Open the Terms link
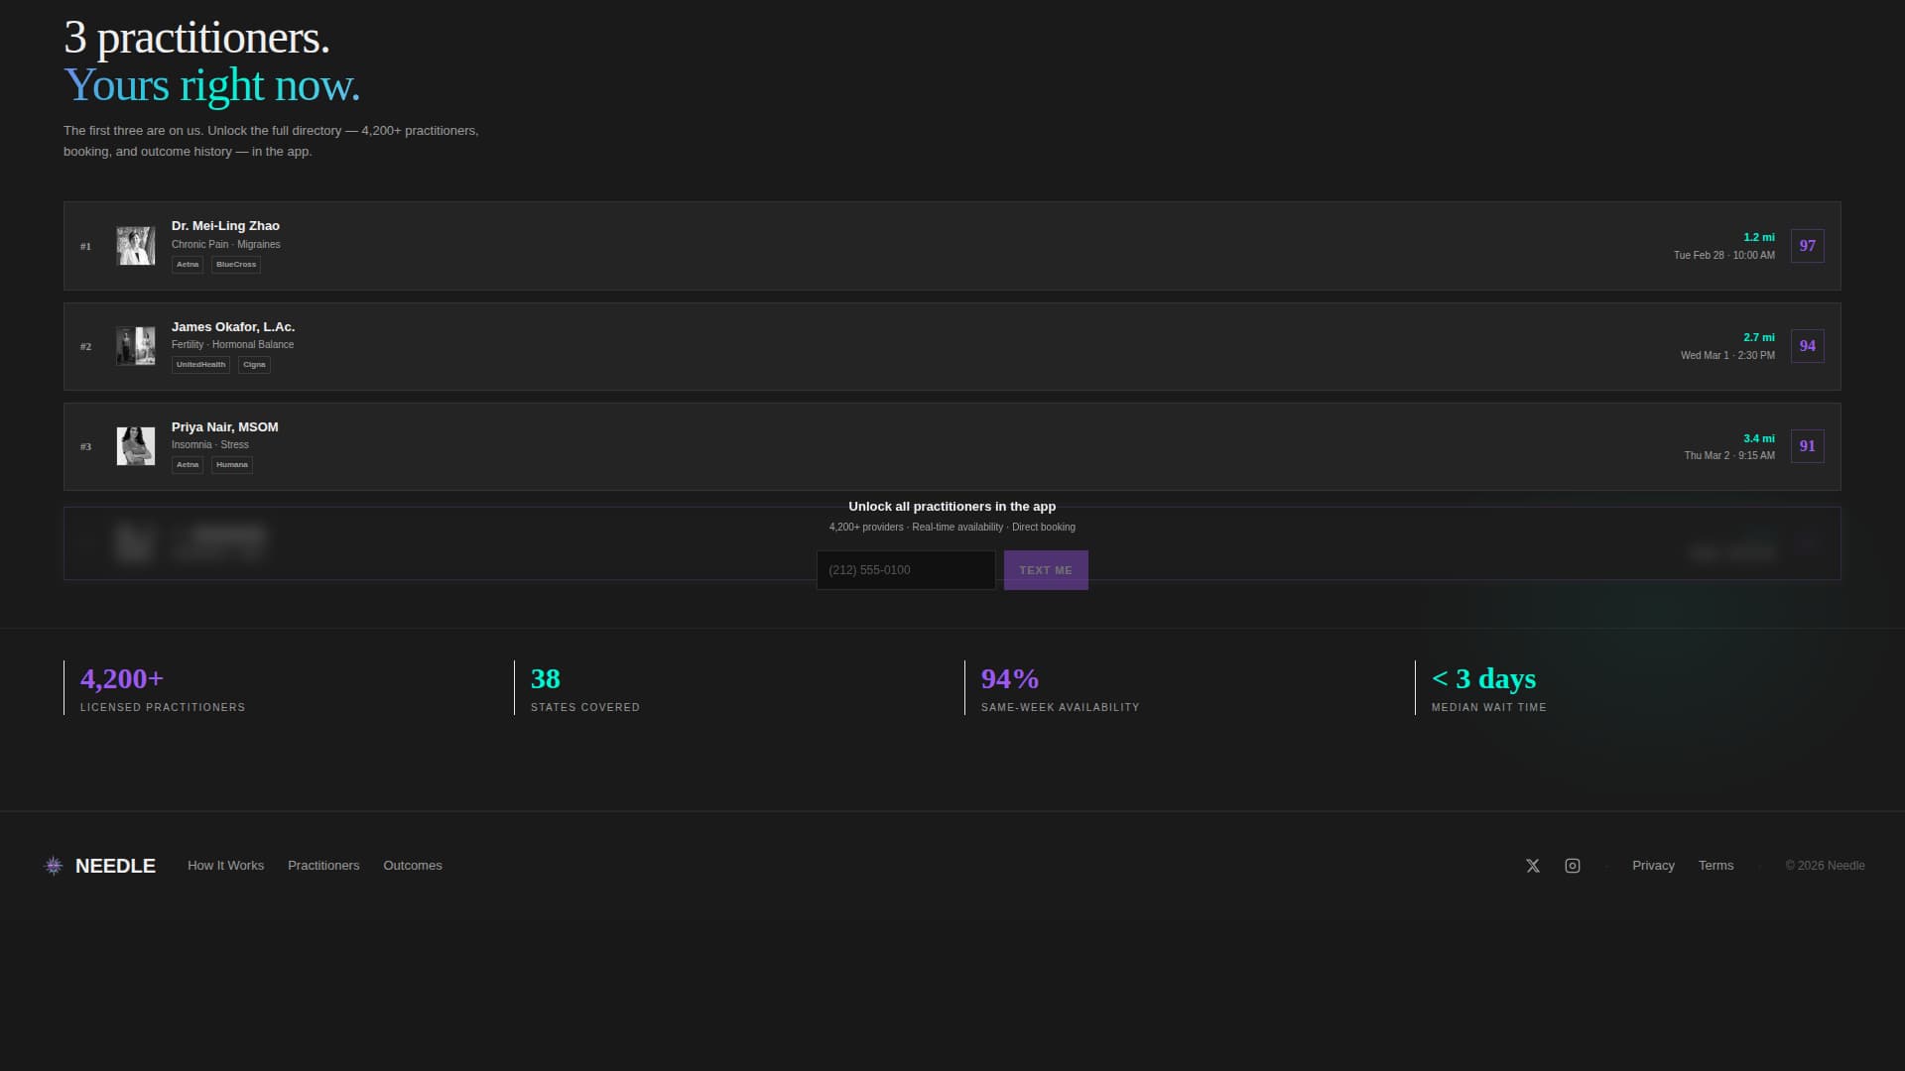The width and height of the screenshot is (1905, 1071). [x=1715, y=866]
